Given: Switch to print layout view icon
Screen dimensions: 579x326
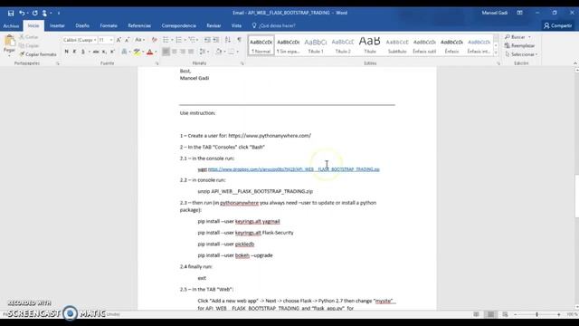Looking at the screenshot, I should pyautogui.click(x=490, y=314).
